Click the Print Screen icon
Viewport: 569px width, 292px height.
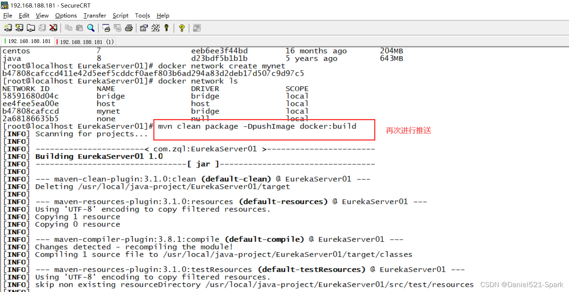pyautogui.click(x=106, y=28)
